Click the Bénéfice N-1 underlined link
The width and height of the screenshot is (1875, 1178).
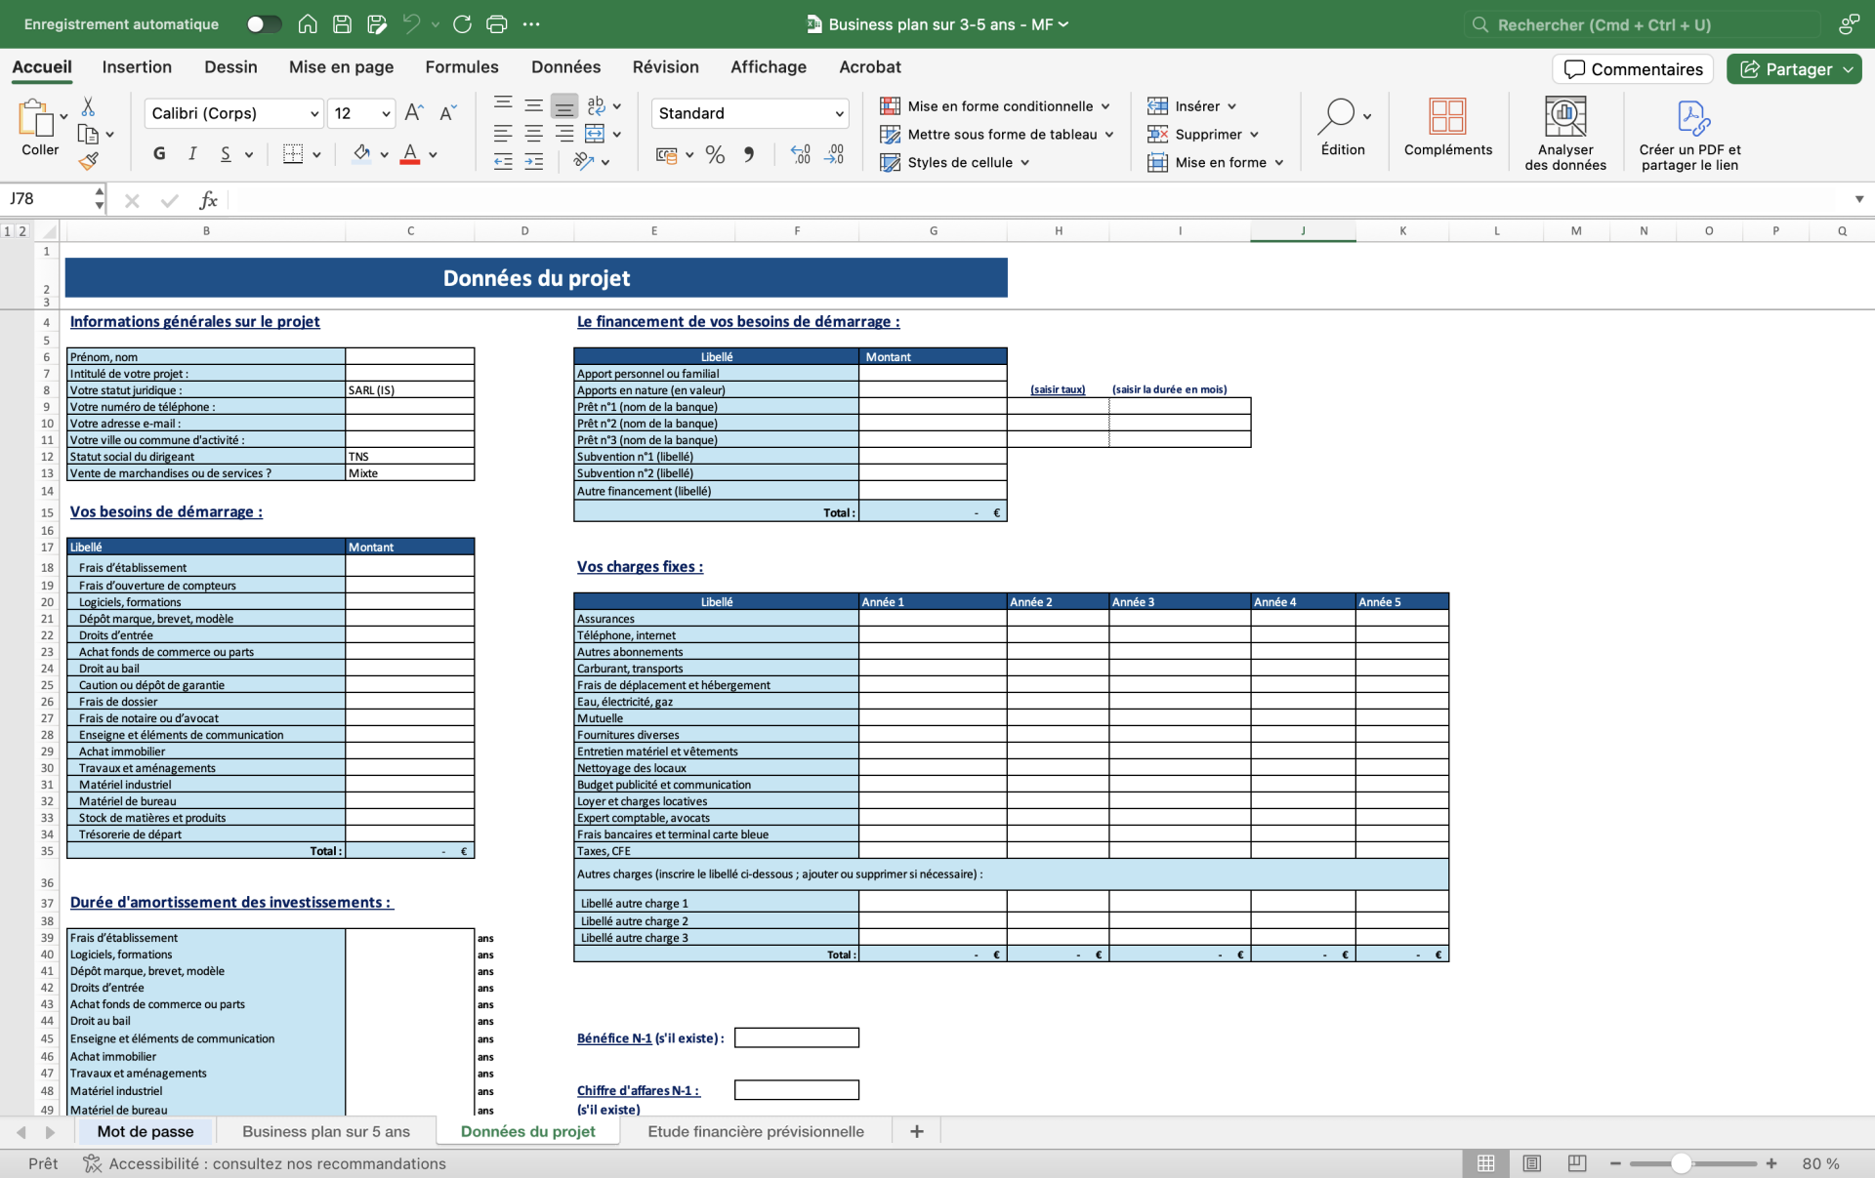pyautogui.click(x=614, y=1038)
